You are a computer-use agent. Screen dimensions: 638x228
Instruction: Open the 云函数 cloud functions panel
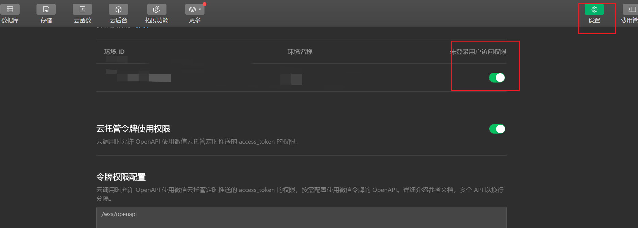click(82, 14)
